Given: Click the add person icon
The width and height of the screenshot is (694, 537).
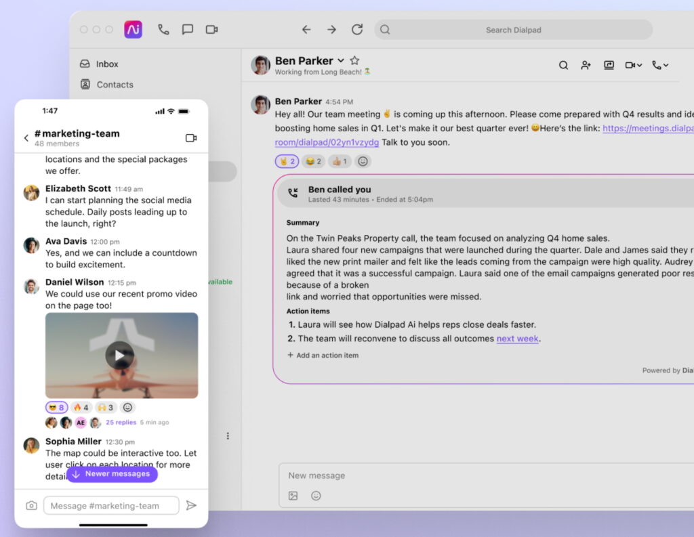Looking at the screenshot, I should tap(586, 66).
